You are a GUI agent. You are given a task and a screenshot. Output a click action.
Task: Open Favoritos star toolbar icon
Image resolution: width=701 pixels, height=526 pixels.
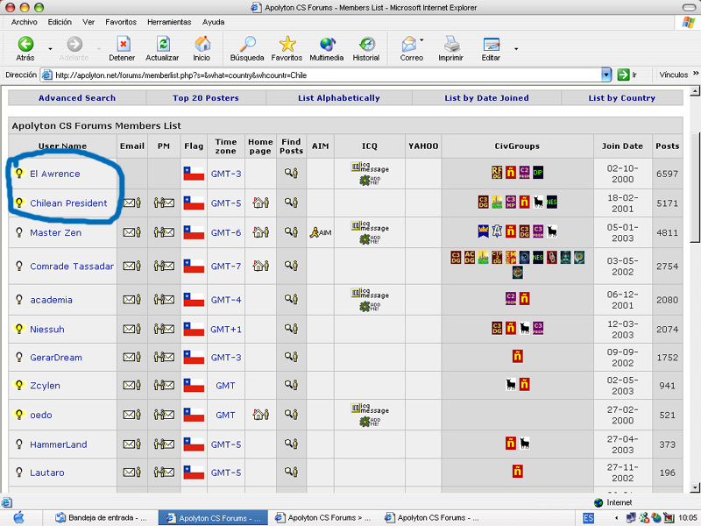point(287,44)
